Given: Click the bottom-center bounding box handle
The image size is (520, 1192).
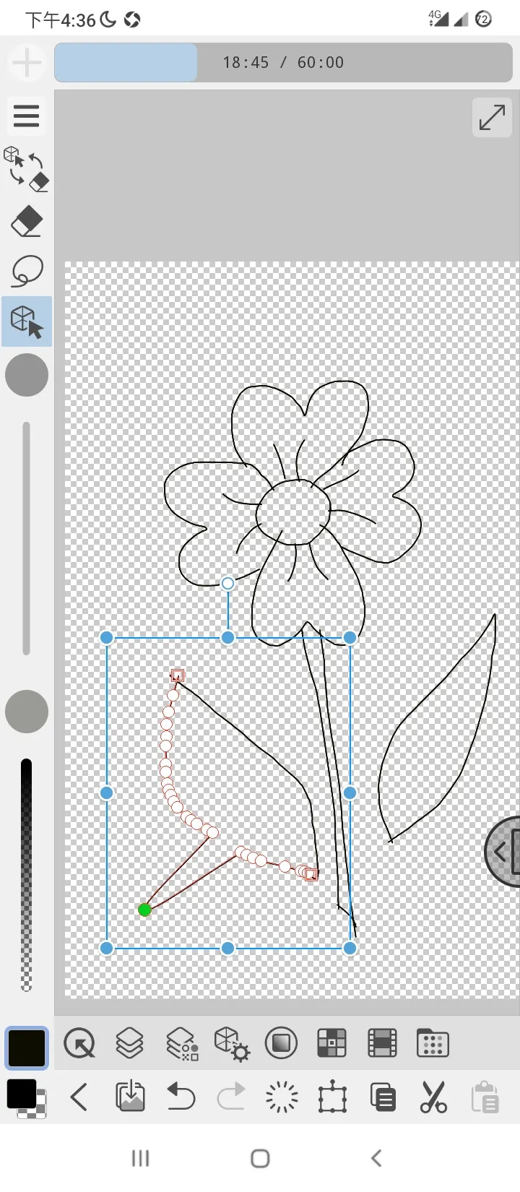Looking at the screenshot, I should tap(228, 948).
